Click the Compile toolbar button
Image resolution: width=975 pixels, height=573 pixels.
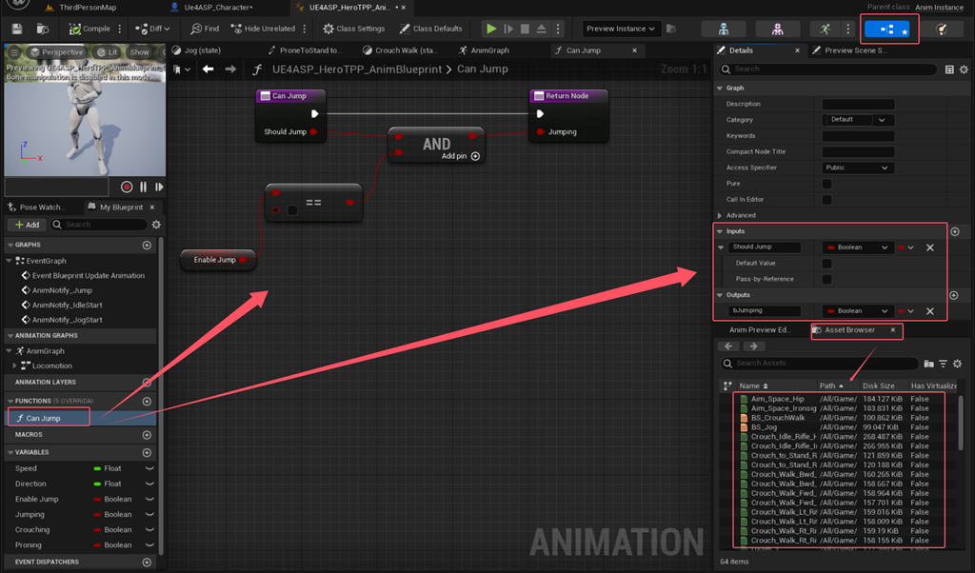[x=90, y=29]
